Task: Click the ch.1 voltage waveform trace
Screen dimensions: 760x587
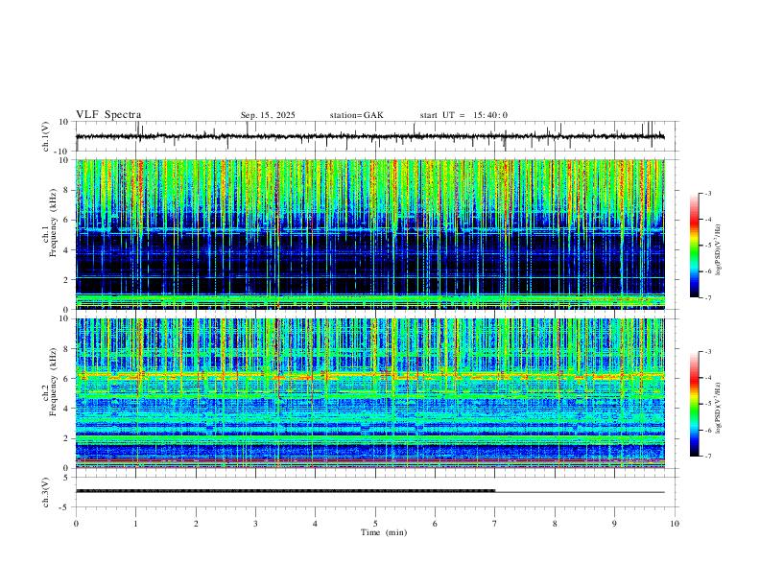Action: tap(369, 136)
